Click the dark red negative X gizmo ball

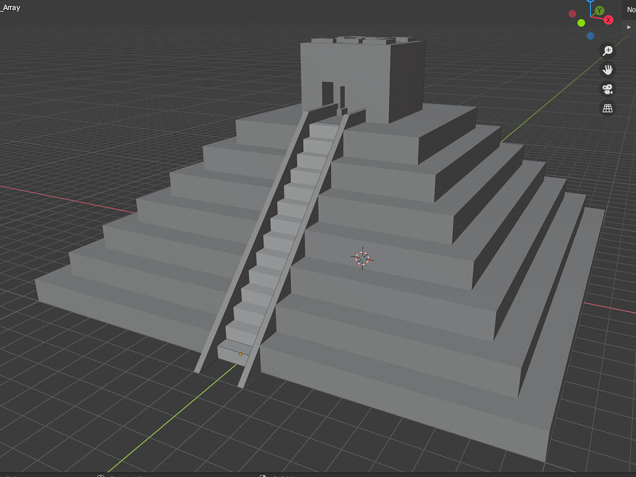(572, 13)
